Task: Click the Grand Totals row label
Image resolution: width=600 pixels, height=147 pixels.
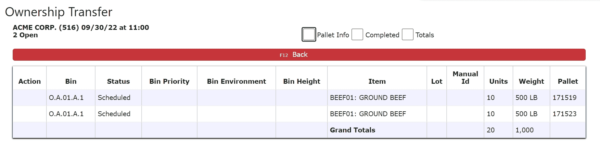Action: pos(352,130)
